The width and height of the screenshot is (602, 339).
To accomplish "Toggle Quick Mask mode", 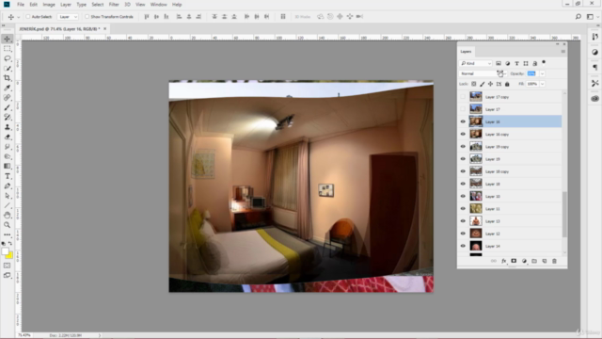I will 8,266.
